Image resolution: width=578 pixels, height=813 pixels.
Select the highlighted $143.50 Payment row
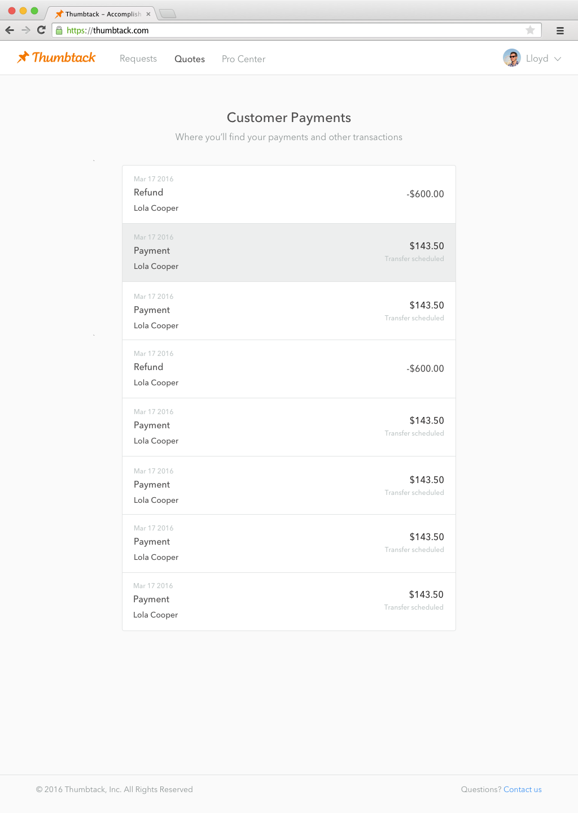point(289,253)
